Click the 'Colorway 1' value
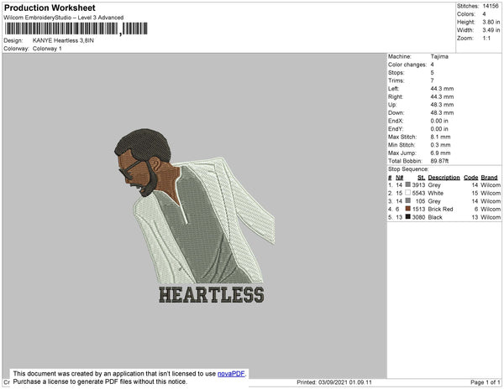 (x=47, y=49)
